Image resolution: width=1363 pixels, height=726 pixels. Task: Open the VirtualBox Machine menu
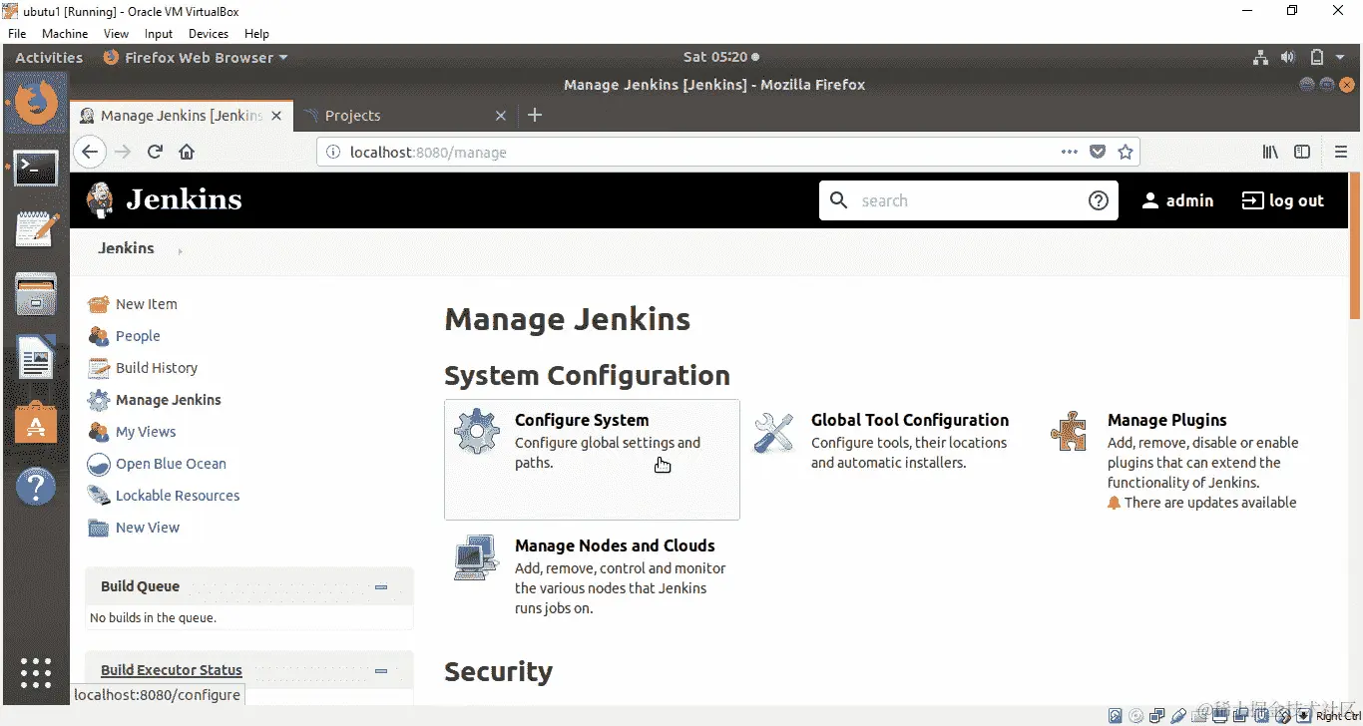pyautogui.click(x=65, y=34)
